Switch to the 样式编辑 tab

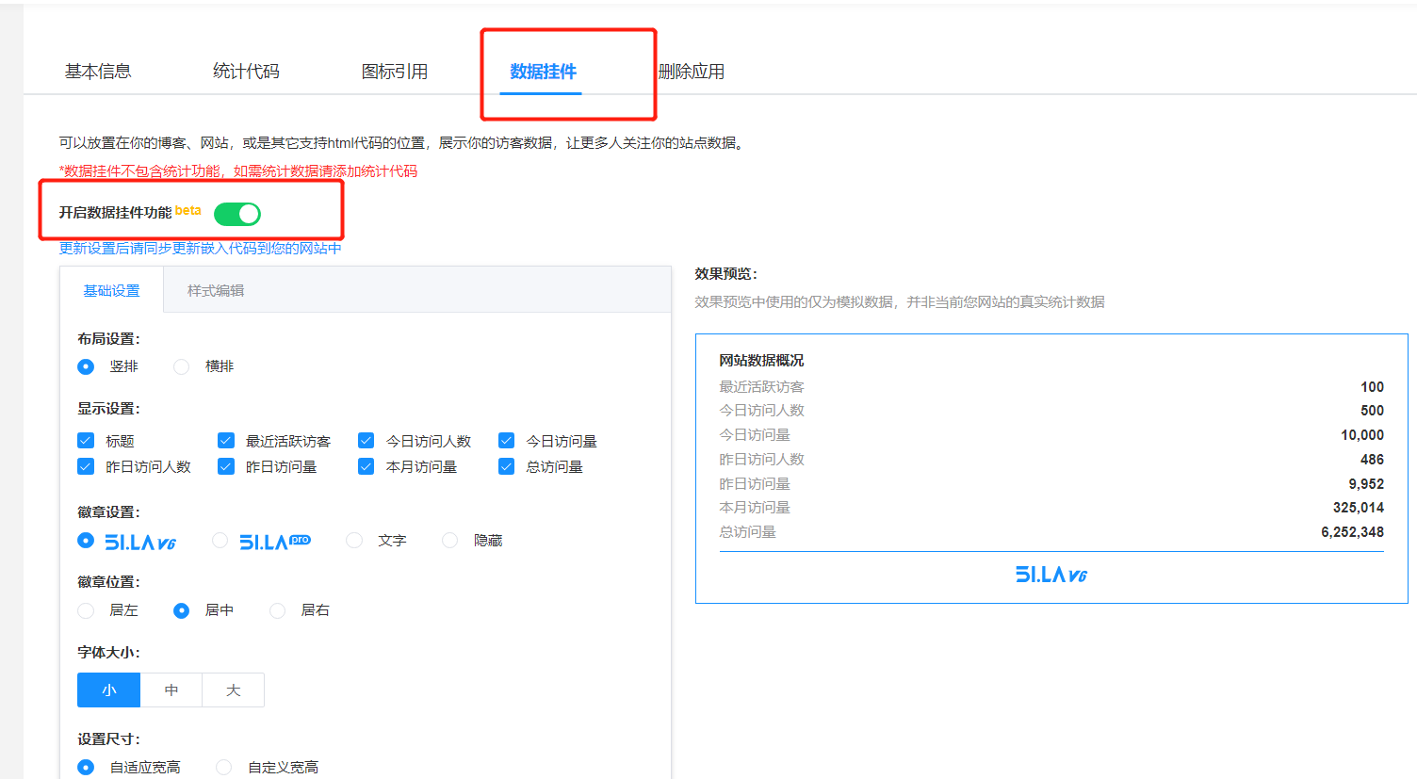(x=216, y=291)
